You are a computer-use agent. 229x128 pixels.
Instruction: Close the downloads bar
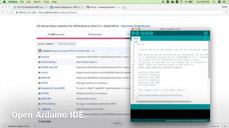pyautogui.click(x=225, y=126)
